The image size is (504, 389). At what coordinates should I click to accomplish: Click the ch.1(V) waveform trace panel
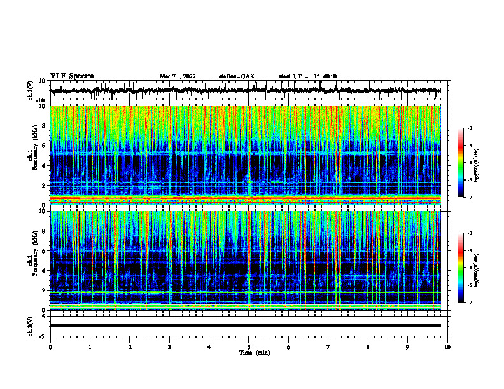pyautogui.click(x=249, y=90)
